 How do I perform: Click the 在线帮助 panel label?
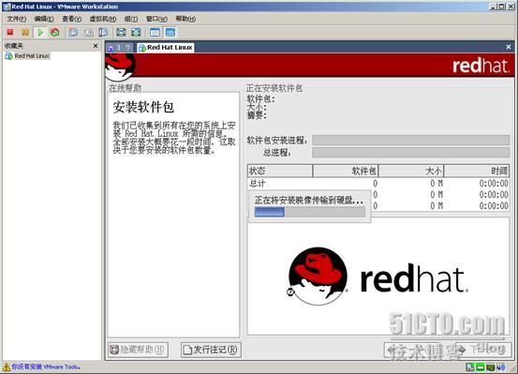pos(126,88)
